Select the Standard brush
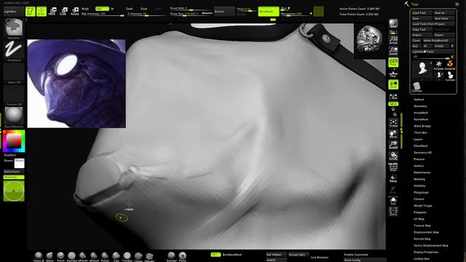This screenshot has height=262, width=466. click(172, 256)
